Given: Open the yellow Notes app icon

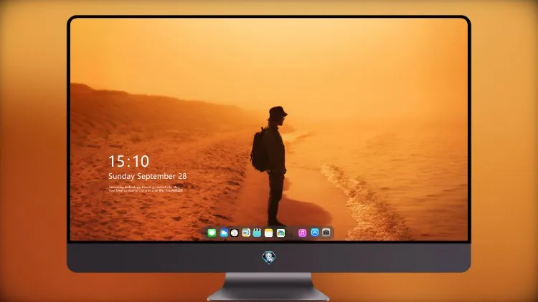Looking at the screenshot, I should 269,233.
